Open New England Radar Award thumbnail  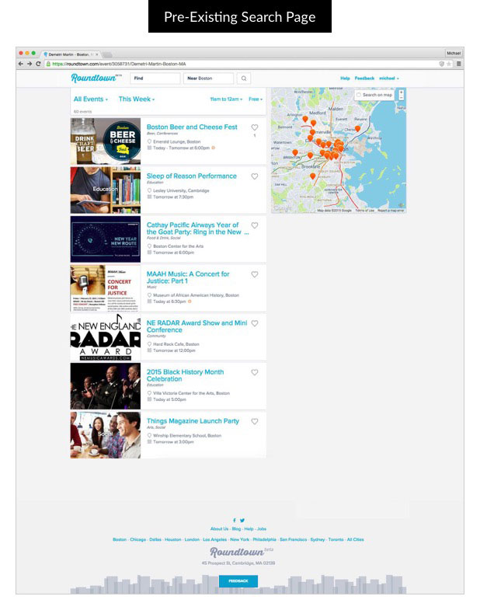tap(106, 337)
